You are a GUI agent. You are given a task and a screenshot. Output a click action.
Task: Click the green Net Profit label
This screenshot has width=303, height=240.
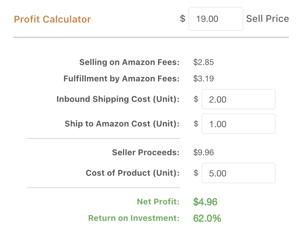click(x=158, y=202)
